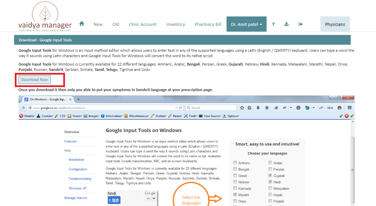Click the back arrow in embedded Firefox
This screenshot has height=206, width=376.
[x=24, y=108]
